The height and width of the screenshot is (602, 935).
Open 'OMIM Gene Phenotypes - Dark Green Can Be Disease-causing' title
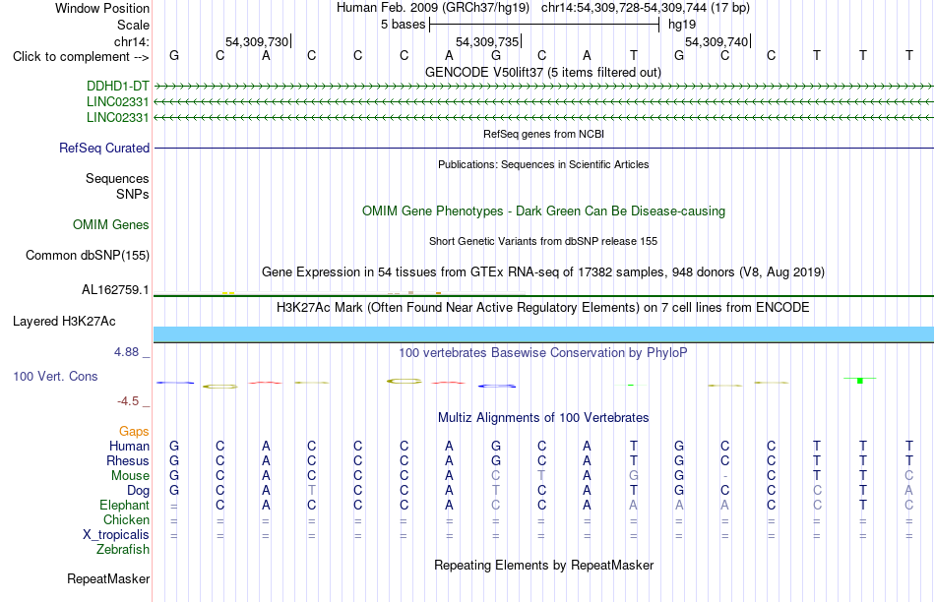(543, 211)
